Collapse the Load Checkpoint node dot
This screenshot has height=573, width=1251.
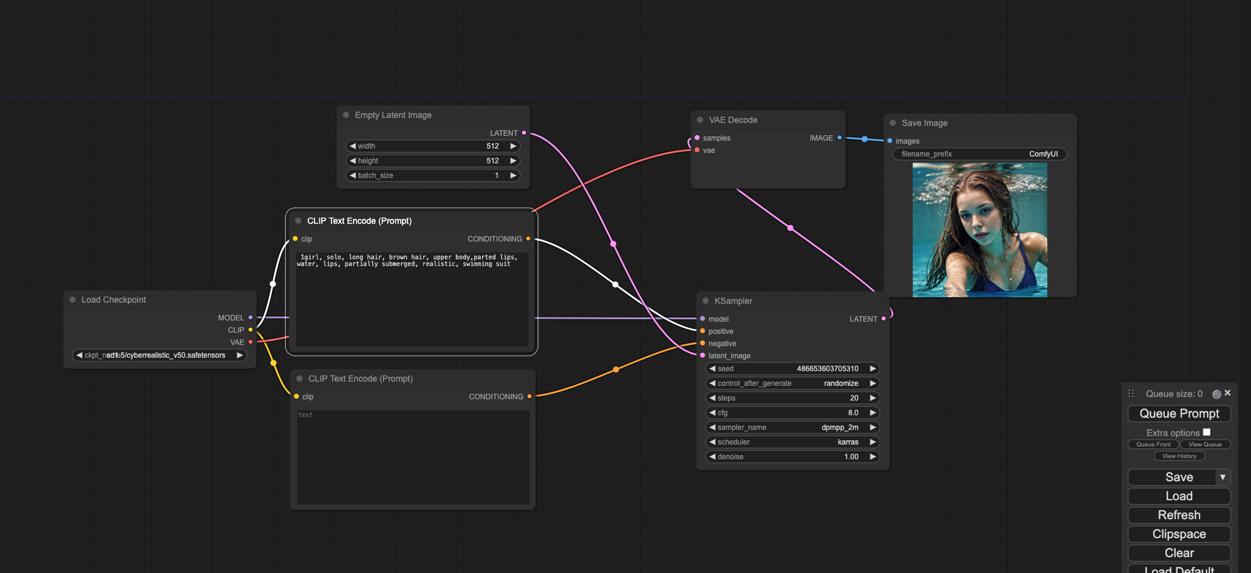point(72,300)
